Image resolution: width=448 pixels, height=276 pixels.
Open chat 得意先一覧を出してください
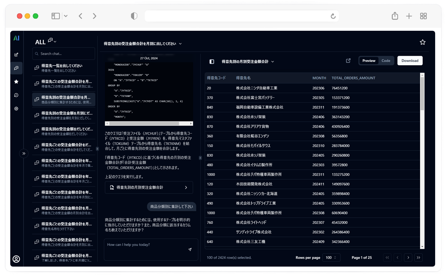pos(63,68)
